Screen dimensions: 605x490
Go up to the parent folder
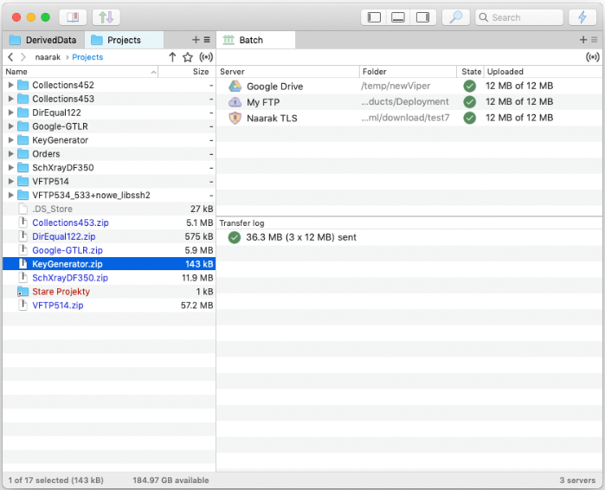[x=172, y=57]
